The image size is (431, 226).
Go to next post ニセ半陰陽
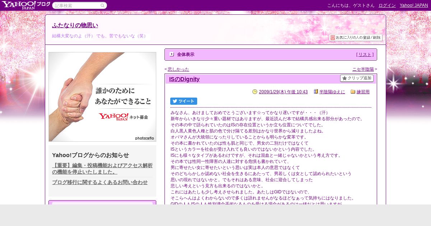(363, 69)
